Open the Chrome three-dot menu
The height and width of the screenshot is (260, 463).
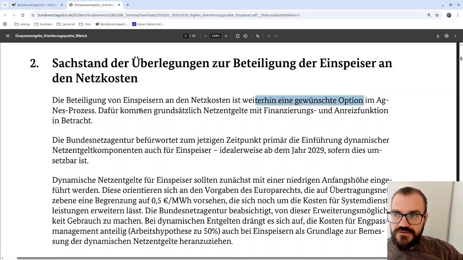pos(458,15)
